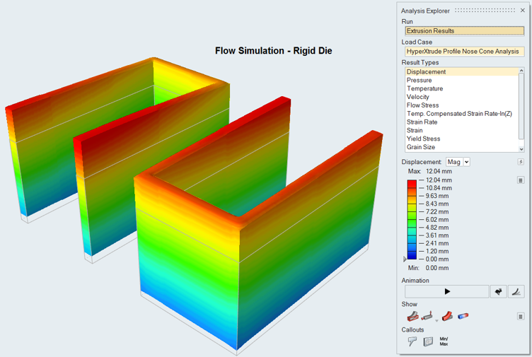
Task: Choose Strain Rate in Result Types
Action: pyautogui.click(x=422, y=122)
